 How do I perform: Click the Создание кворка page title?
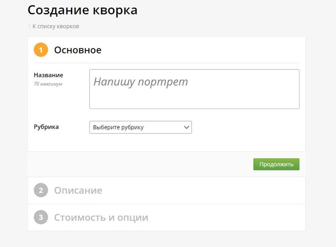point(82,10)
